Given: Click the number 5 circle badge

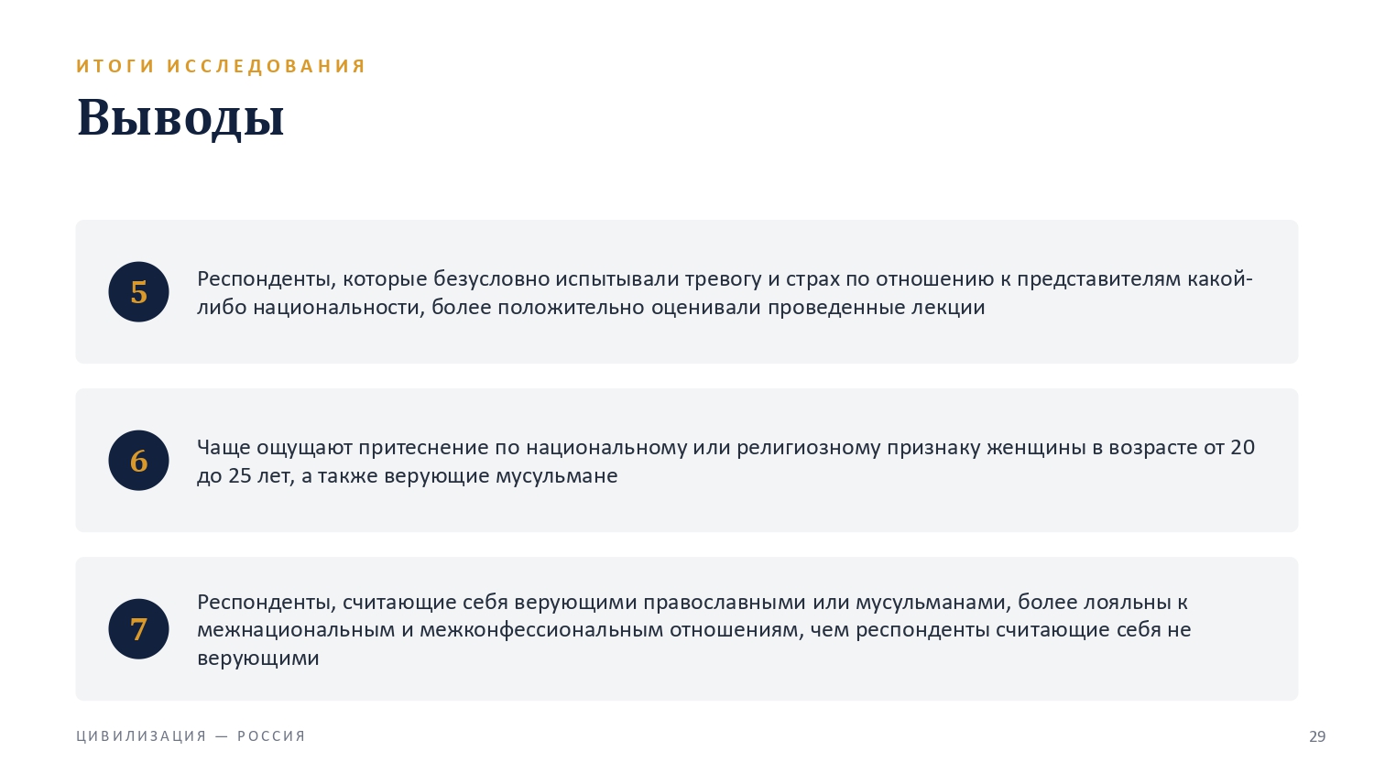Looking at the screenshot, I should [x=138, y=292].
